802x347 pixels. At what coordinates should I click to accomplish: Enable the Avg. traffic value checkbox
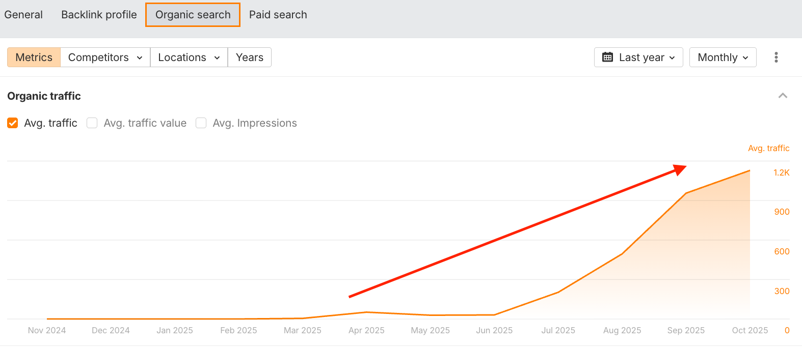(x=92, y=123)
